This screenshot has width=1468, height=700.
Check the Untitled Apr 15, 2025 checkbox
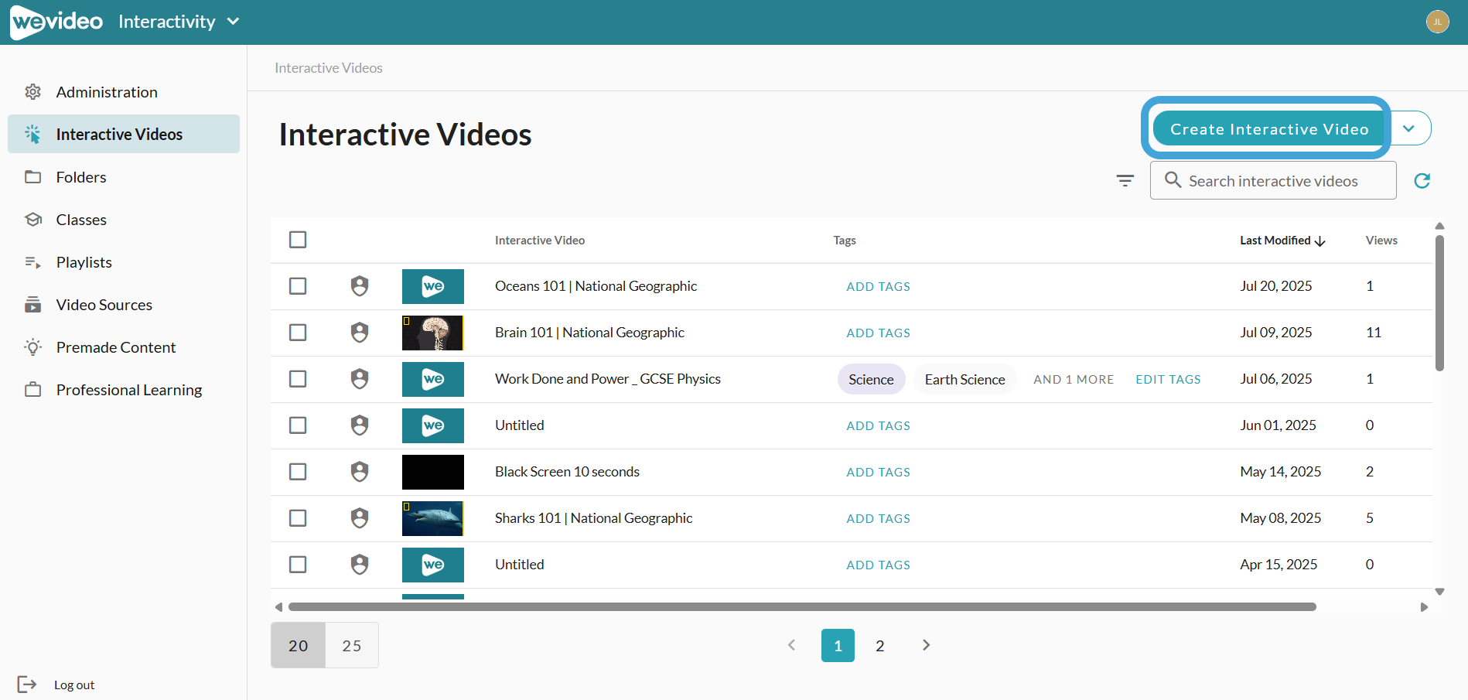298,565
